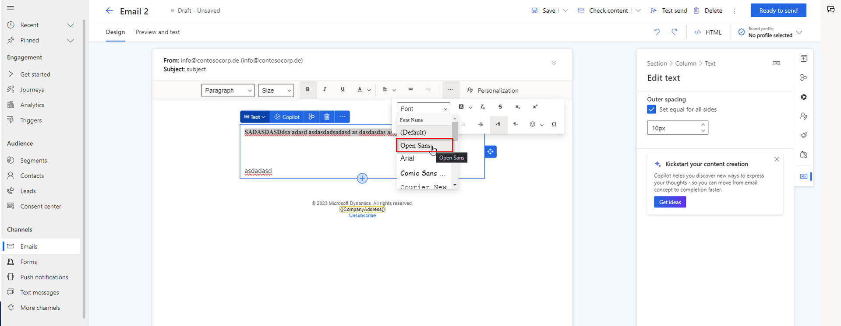Open the Text element type dropdown
The height and width of the screenshot is (326, 841).
[255, 117]
